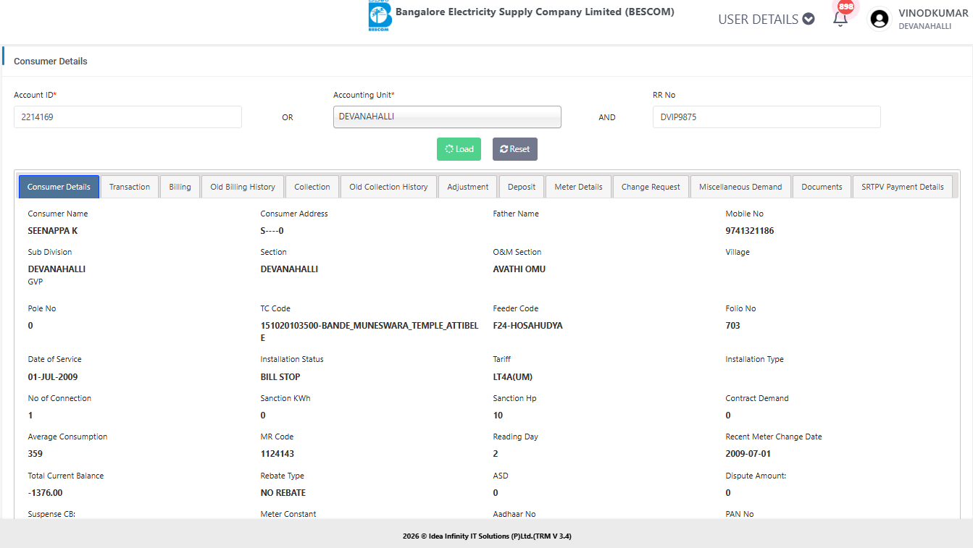View the Change Request tab
Screen dimensions: 973x548
[x=651, y=187]
